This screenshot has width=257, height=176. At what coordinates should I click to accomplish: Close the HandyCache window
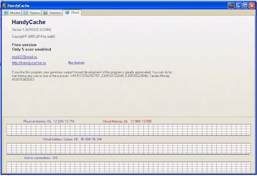pyautogui.click(x=252, y=6)
